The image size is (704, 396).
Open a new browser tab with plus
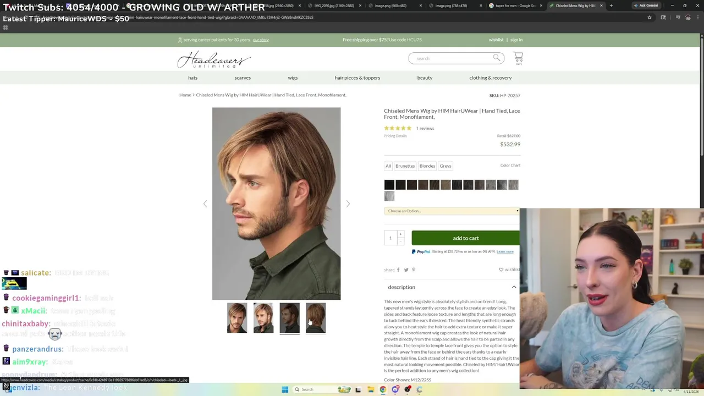[x=610, y=5]
